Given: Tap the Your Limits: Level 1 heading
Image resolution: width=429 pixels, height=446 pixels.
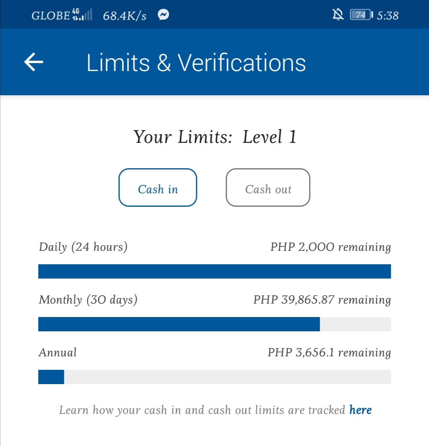Looking at the screenshot, I should [x=215, y=137].
